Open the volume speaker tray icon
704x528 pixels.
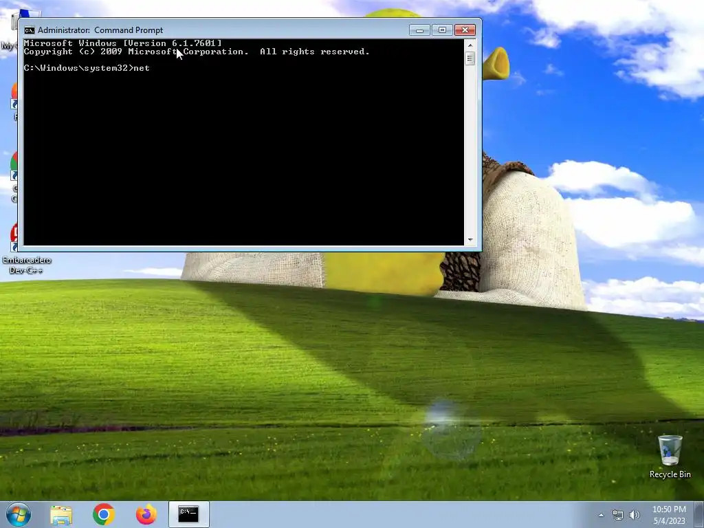pyautogui.click(x=634, y=515)
